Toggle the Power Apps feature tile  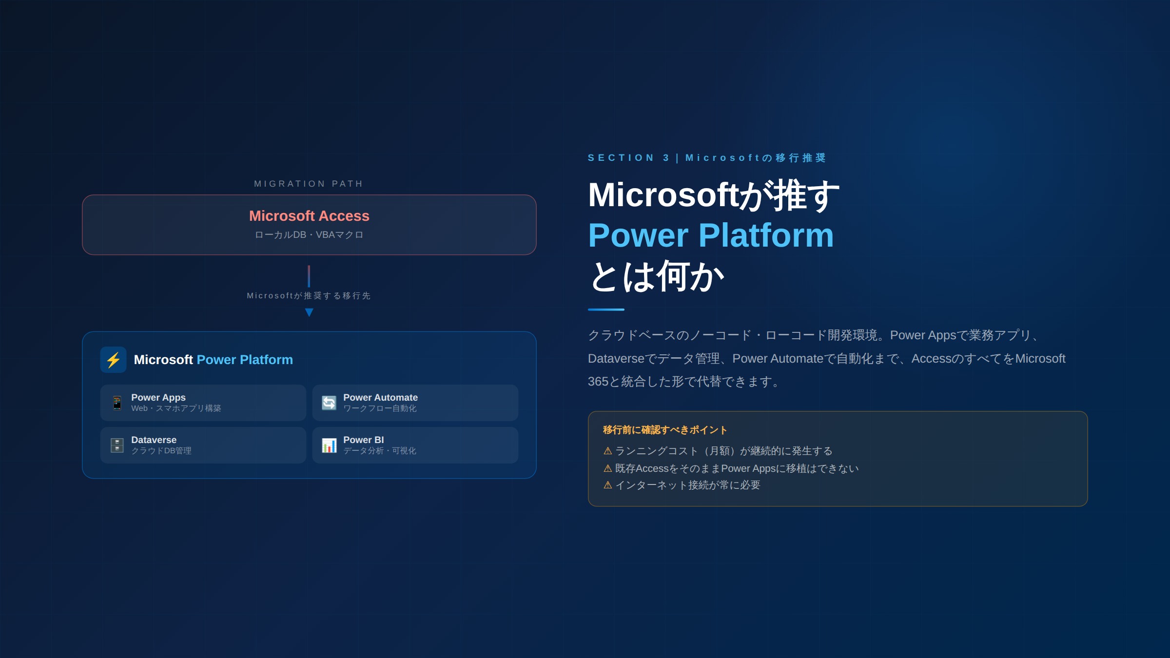[x=202, y=402]
